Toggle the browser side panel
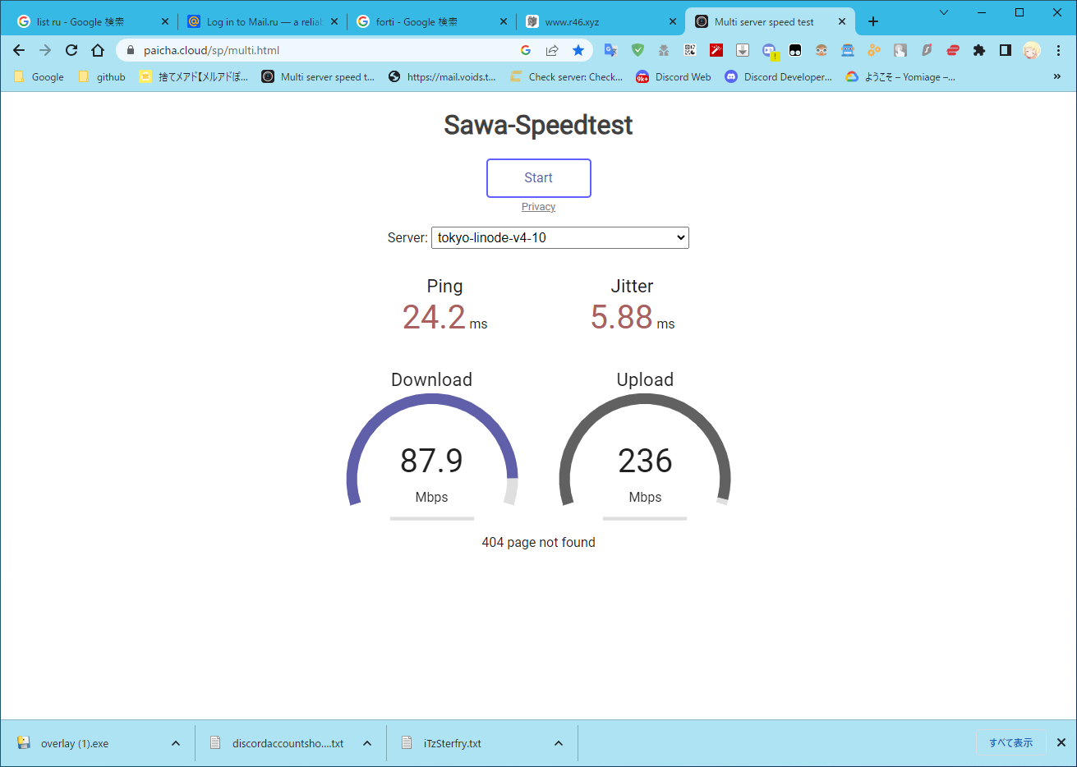 click(1005, 50)
